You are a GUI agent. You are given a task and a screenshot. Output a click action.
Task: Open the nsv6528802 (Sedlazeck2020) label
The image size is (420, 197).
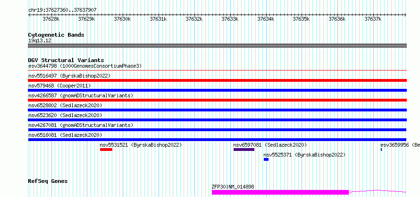pyautogui.click(x=65, y=105)
